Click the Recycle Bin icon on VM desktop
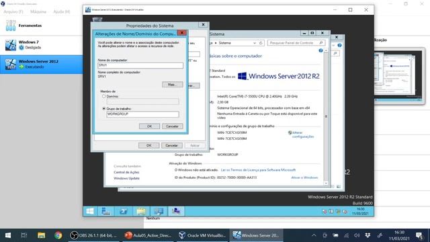This screenshot has width=430, height=242. pyautogui.click(x=97, y=19)
